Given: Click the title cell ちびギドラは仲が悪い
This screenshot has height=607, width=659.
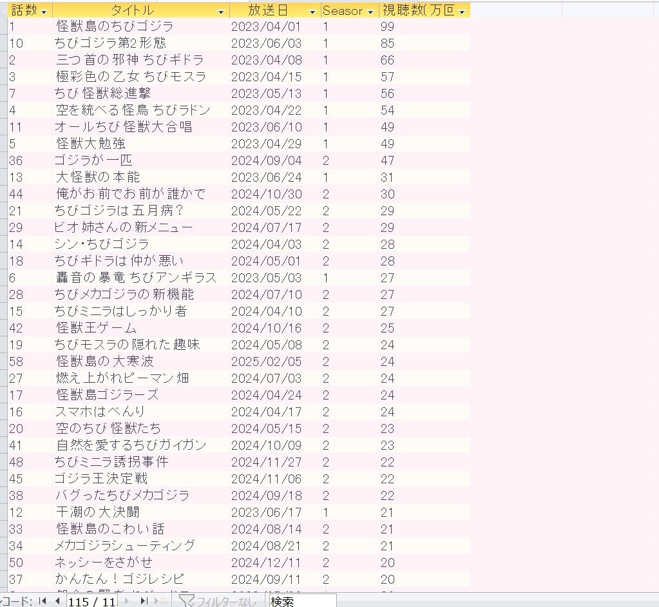Looking at the screenshot, I should click(x=141, y=261).
